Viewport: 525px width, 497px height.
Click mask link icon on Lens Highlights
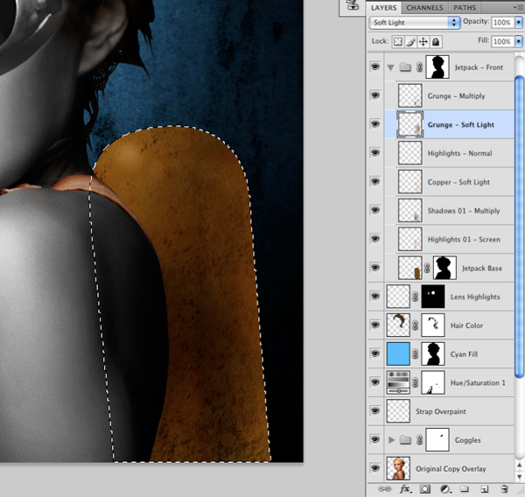coord(415,297)
